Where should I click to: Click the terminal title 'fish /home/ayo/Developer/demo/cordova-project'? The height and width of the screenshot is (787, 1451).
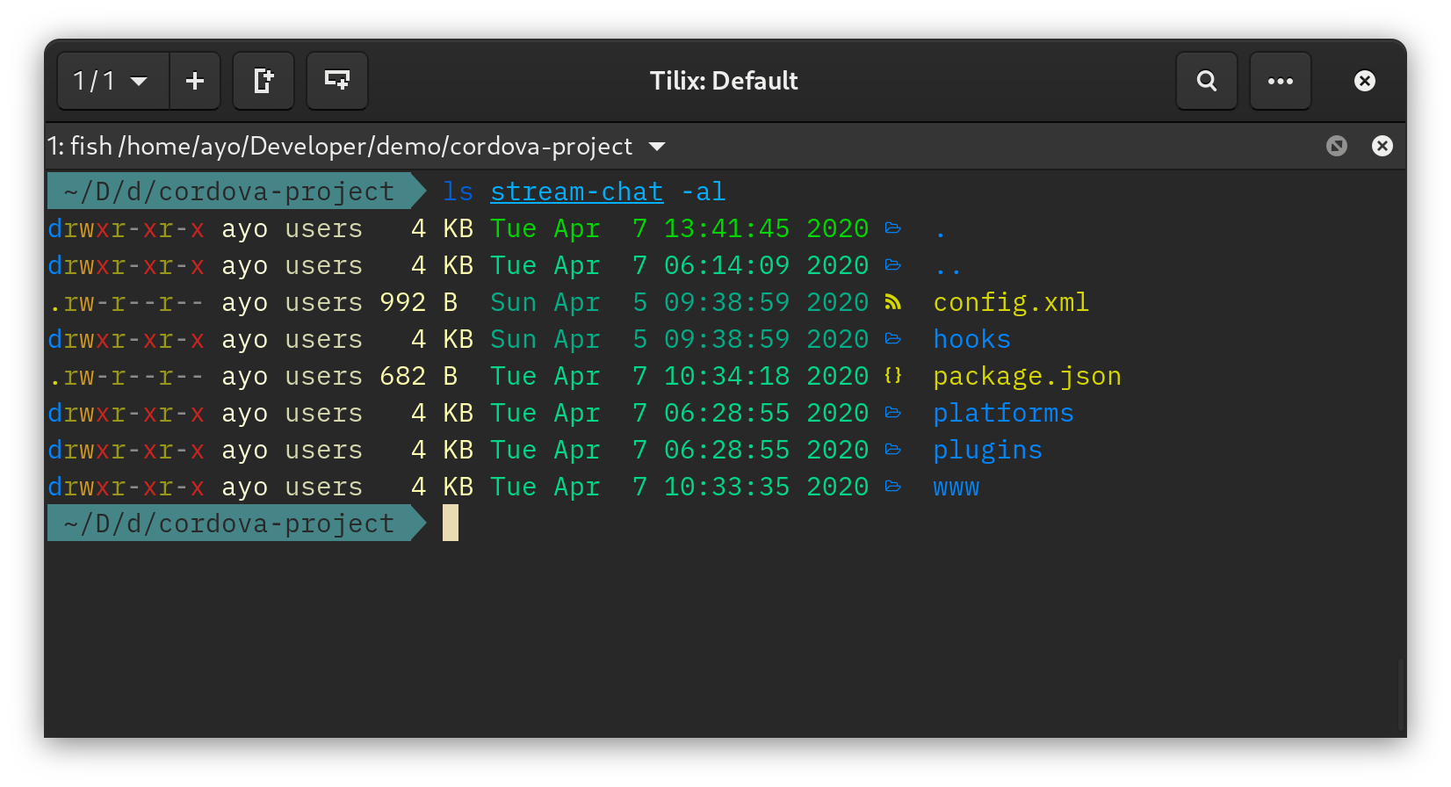point(350,146)
